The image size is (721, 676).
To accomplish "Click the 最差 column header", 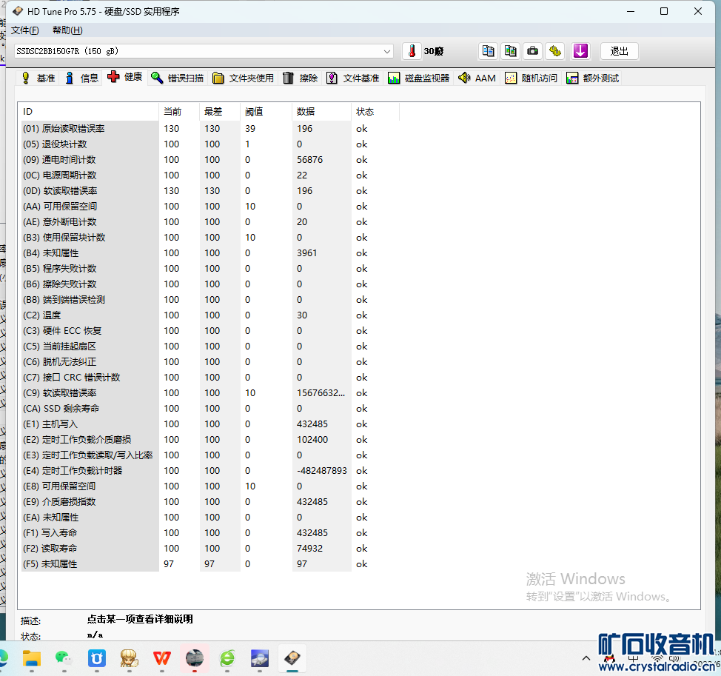I will pyautogui.click(x=219, y=112).
